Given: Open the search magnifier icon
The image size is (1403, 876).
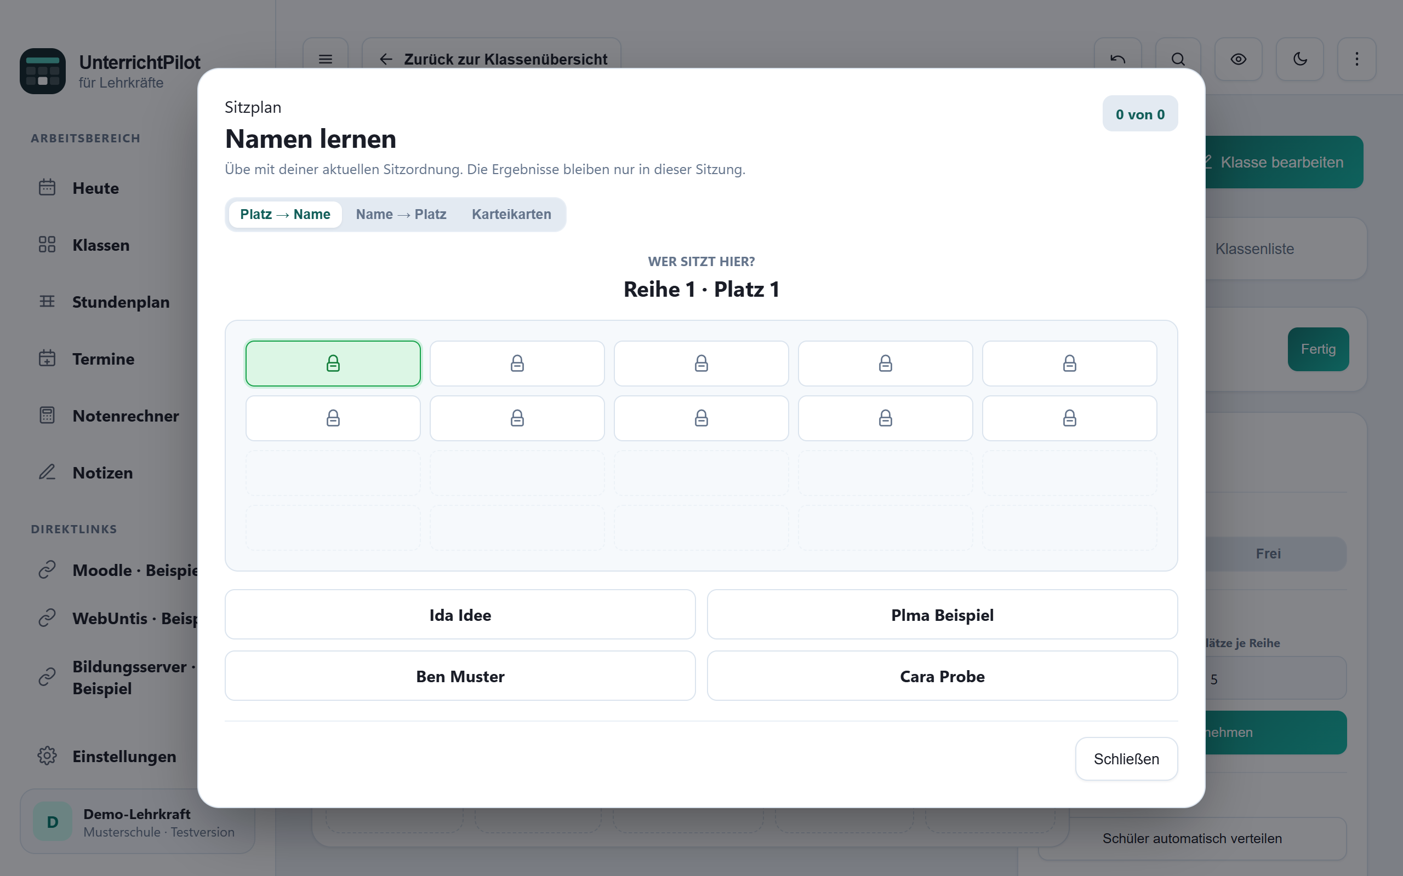Looking at the screenshot, I should pyautogui.click(x=1178, y=59).
